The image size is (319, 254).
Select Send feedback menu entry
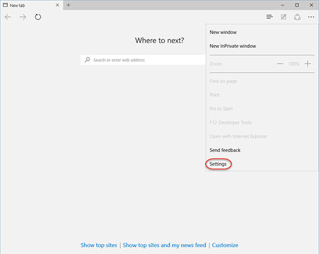[x=225, y=150]
